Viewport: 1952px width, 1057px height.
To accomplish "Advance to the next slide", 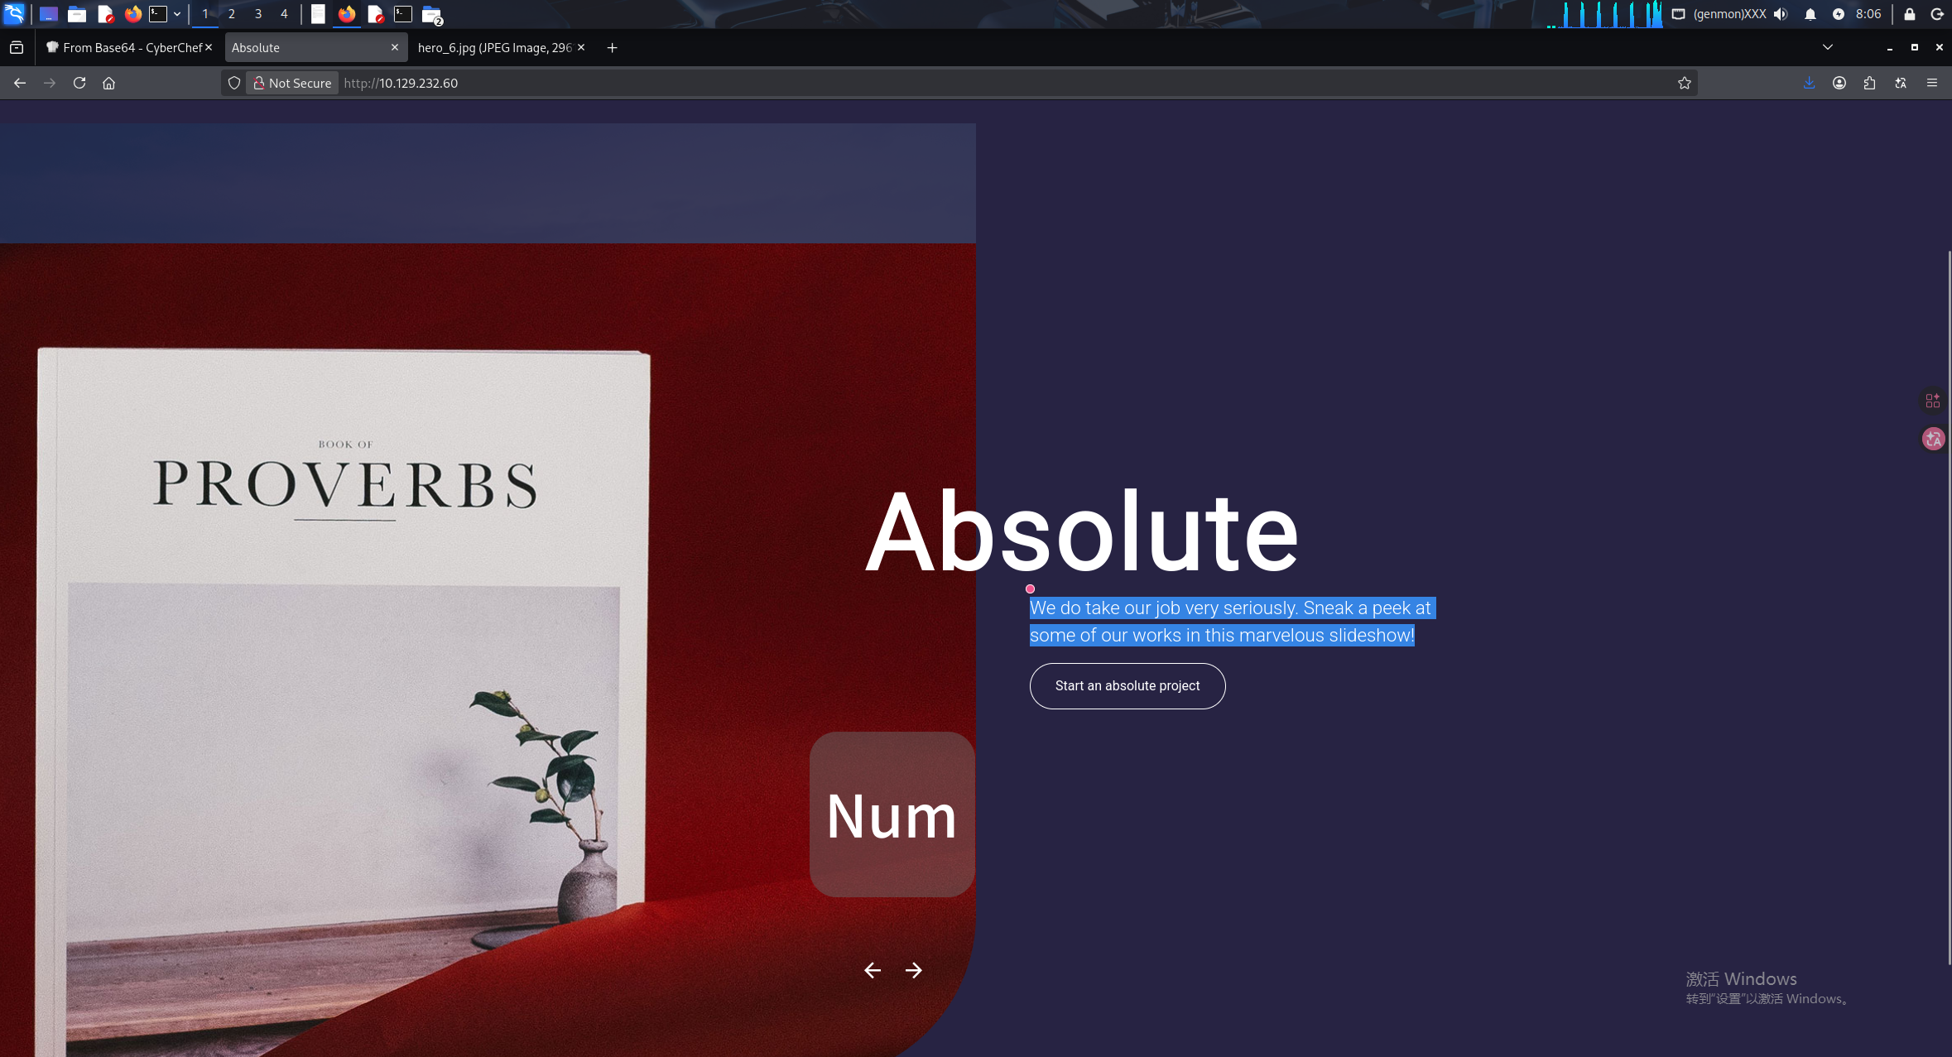I will click(x=914, y=970).
